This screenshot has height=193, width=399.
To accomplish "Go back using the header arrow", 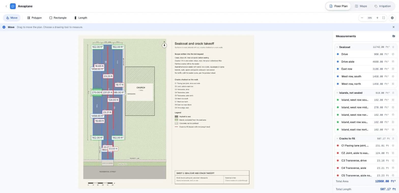I will [6, 6].
